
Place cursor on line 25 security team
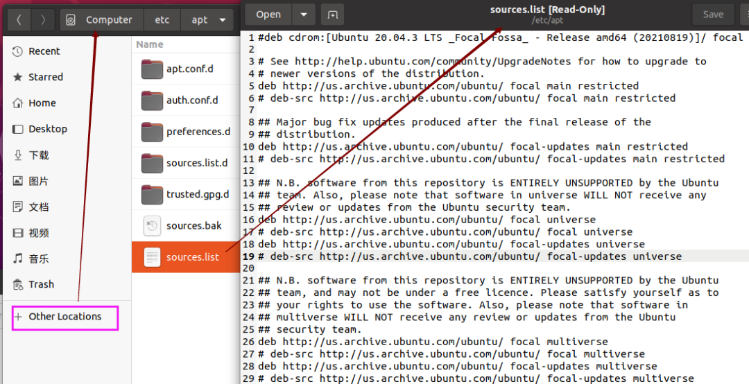click(x=309, y=329)
